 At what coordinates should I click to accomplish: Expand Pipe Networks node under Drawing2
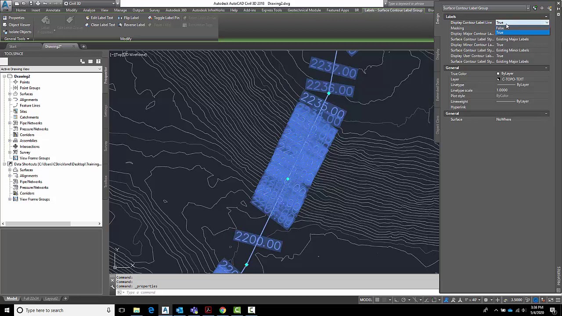(10, 123)
